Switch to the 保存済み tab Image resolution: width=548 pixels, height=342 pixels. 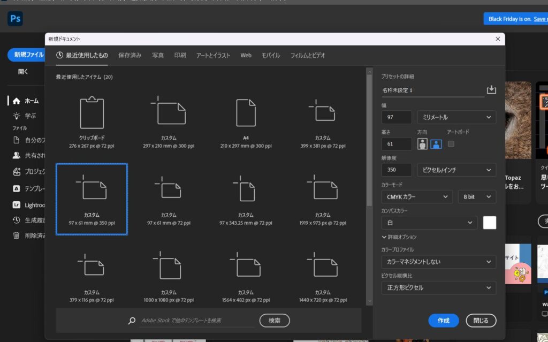click(x=130, y=56)
